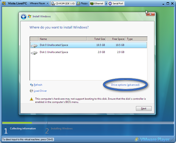
Task: Click the Type column header
Action: click(x=136, y=39)
